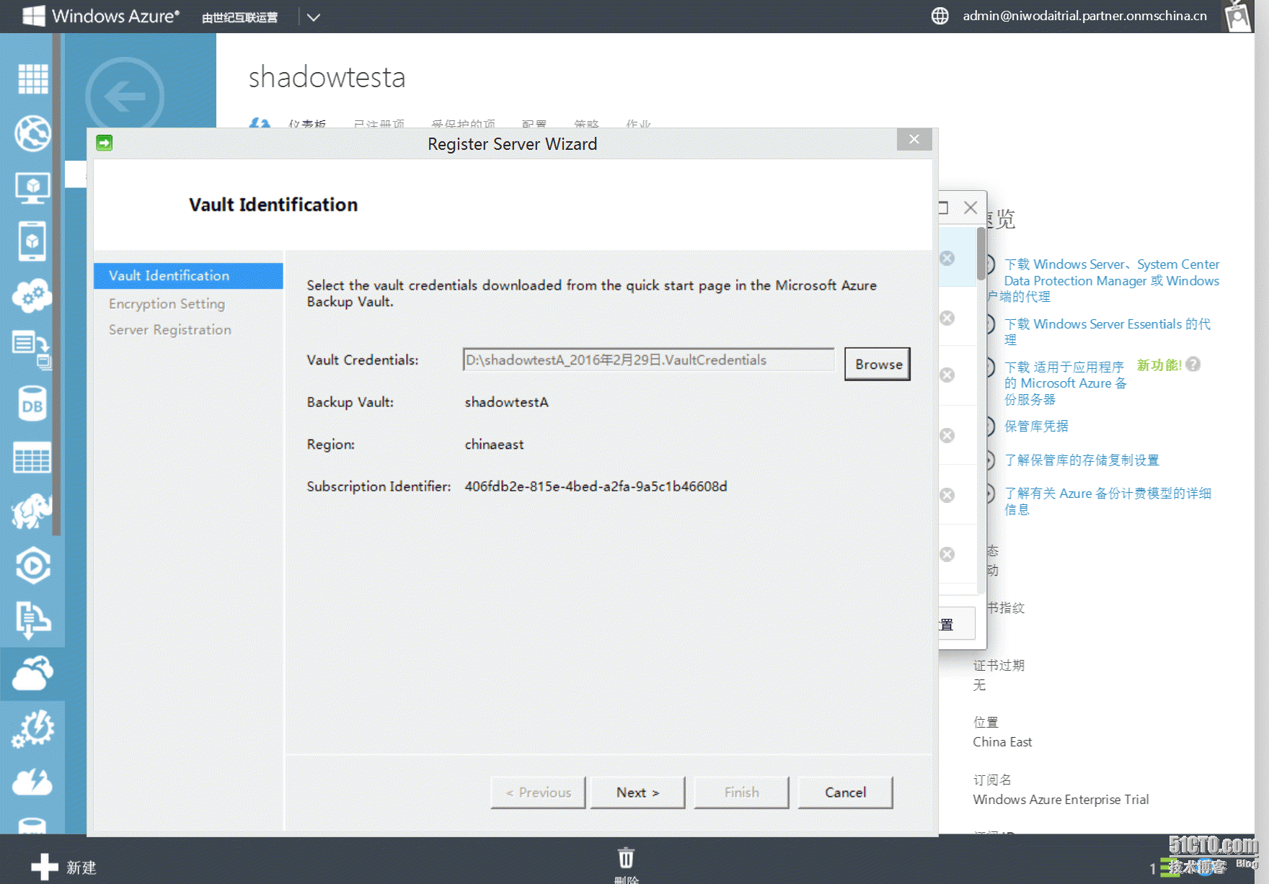Open the SQL Databases DB icon in sidebar
The width and height of the screenshot is (1269, 884).
32,403
